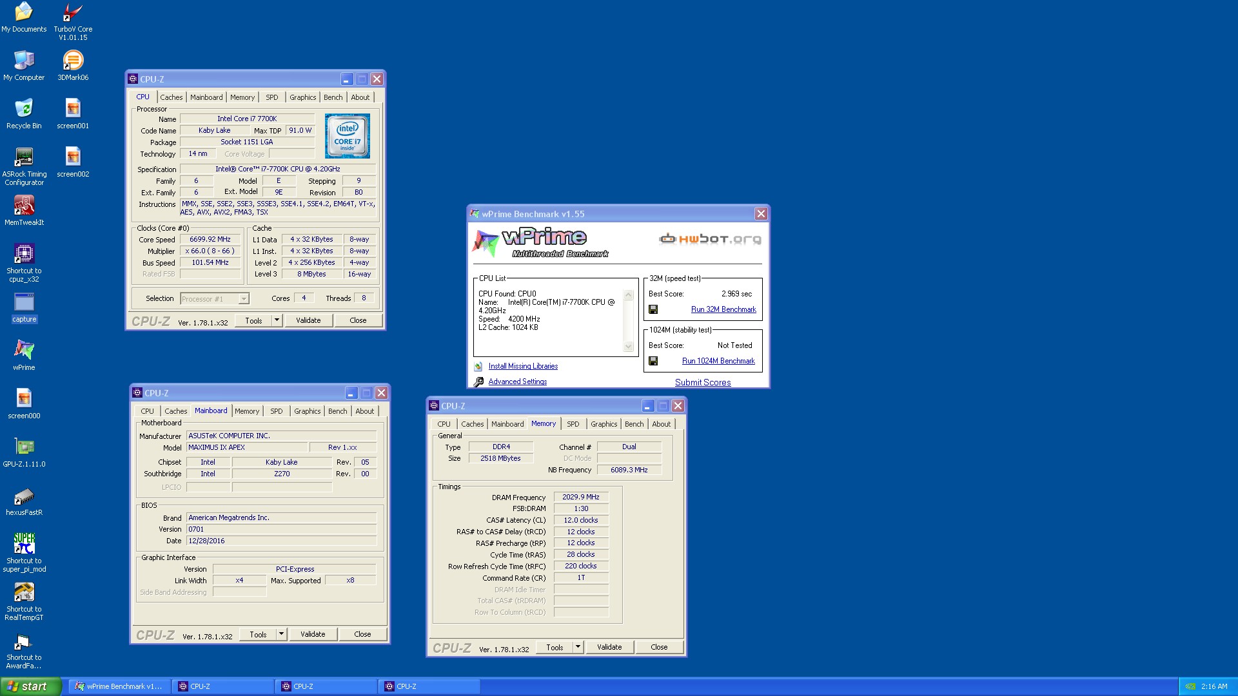Viewport: 1238px width, 696px height.
Task: Click Run 1024M Benchmark link
Action: [718, 361]
